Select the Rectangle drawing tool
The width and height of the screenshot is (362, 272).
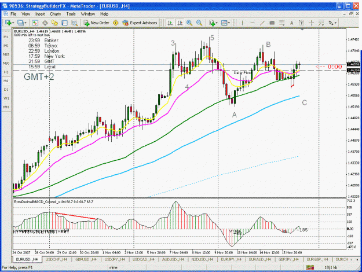(272, 23)
